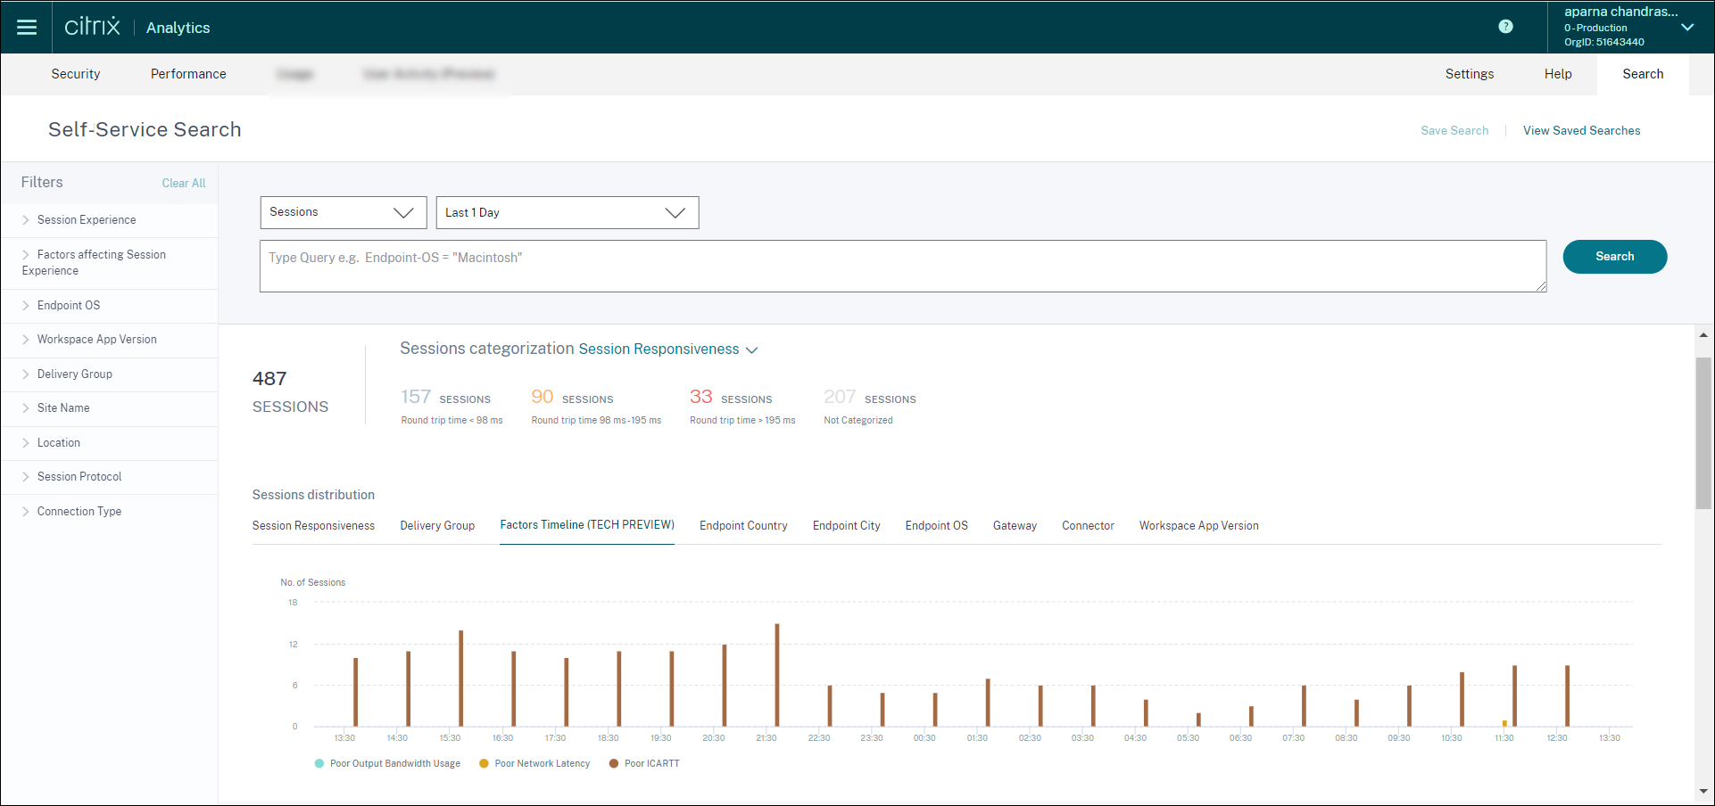The height and width of the screenshot is (806, 1715).
Task: Open the Last 1 Day time dropdown
Action: 567,212
